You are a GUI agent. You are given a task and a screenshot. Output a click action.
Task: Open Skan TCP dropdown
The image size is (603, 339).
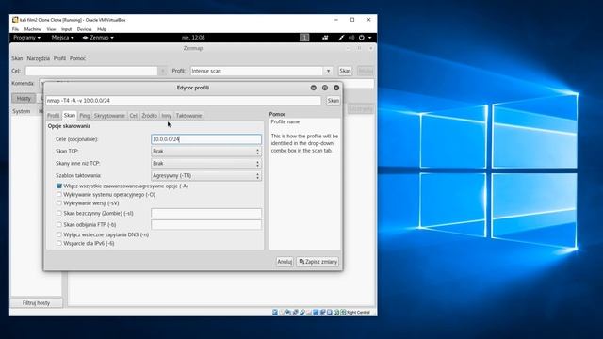(206, 151)
